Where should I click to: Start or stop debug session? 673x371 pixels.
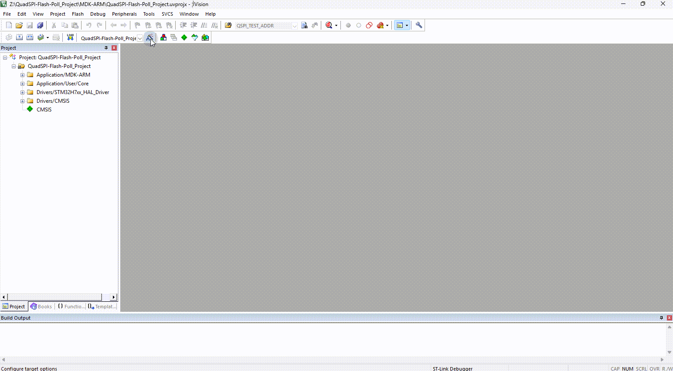click(329, 25)
